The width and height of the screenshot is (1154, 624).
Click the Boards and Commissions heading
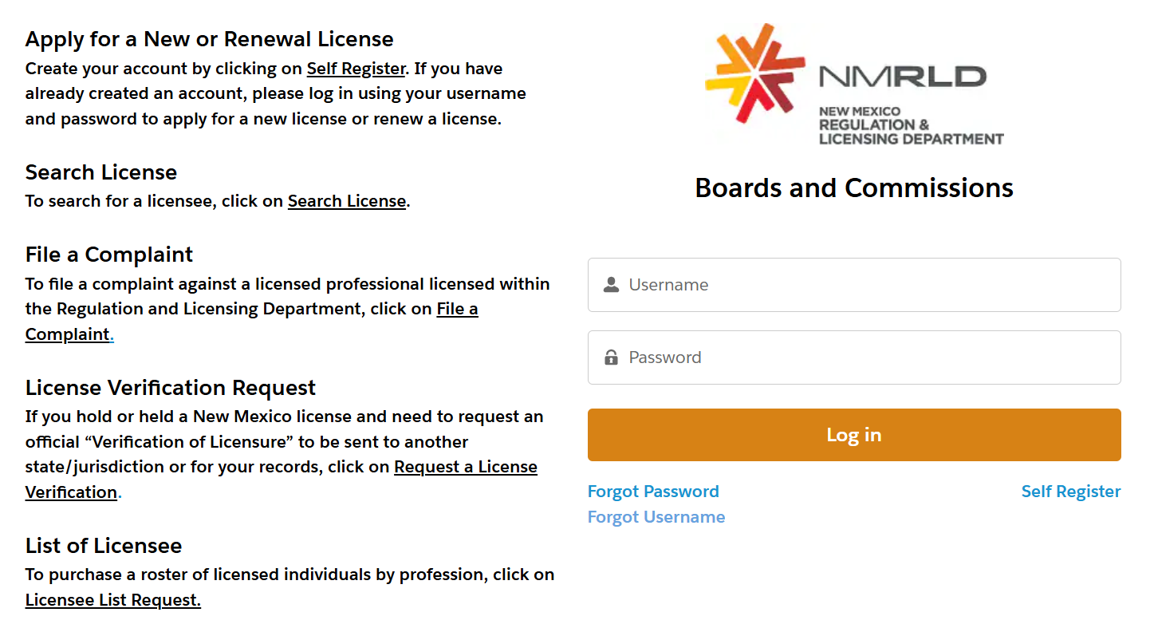[x=854, y=188]
